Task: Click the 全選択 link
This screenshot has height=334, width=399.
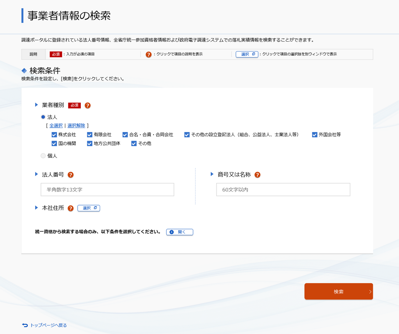Action: [56, 125]
